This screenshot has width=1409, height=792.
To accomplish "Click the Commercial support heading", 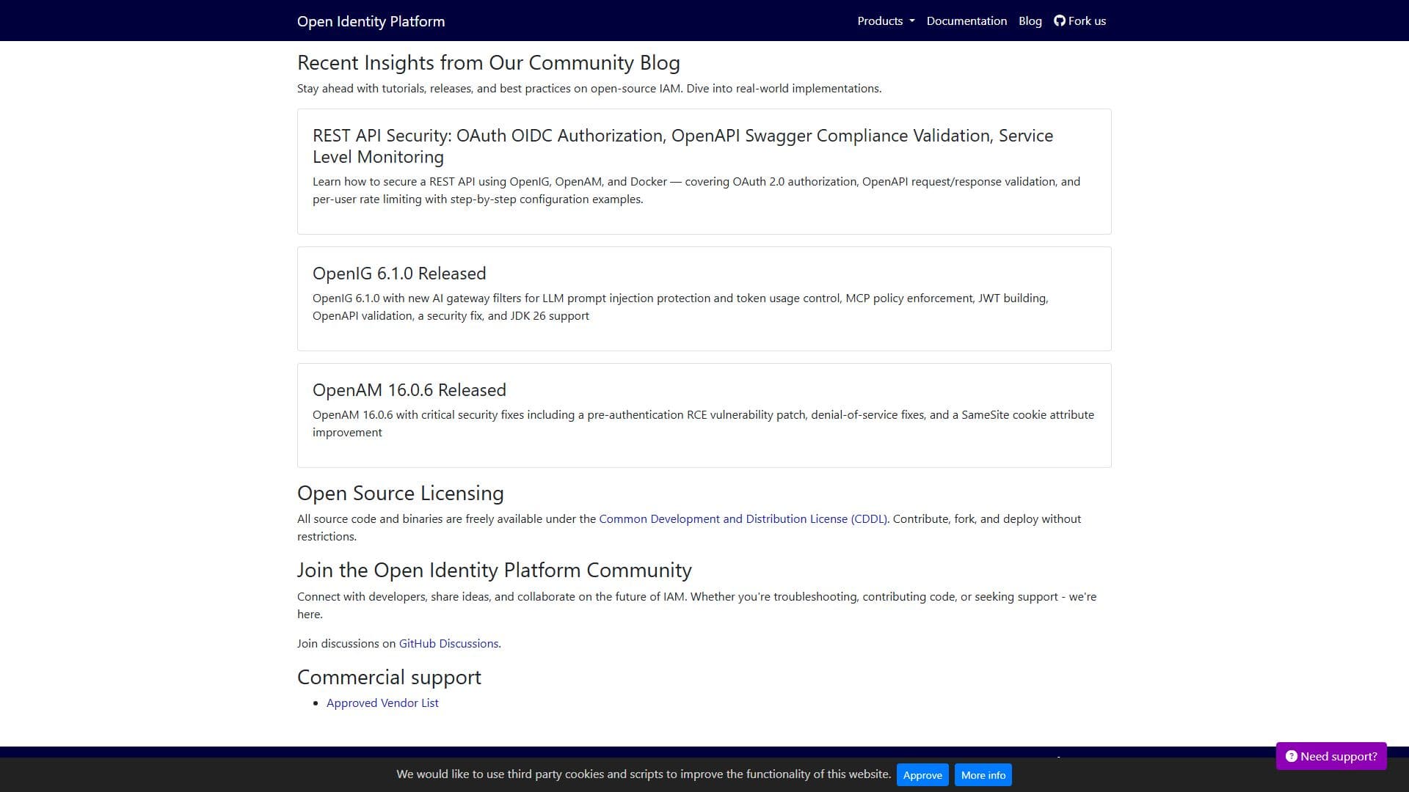I will [389, 677].
